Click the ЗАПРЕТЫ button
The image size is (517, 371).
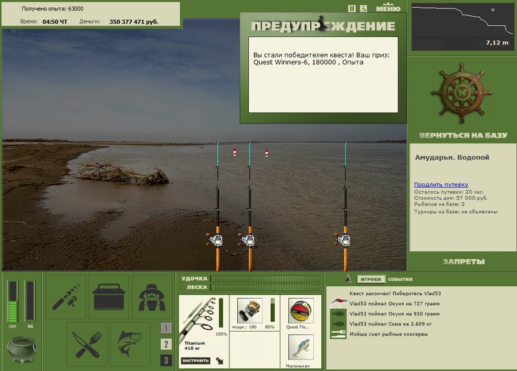tap(463, 262)
